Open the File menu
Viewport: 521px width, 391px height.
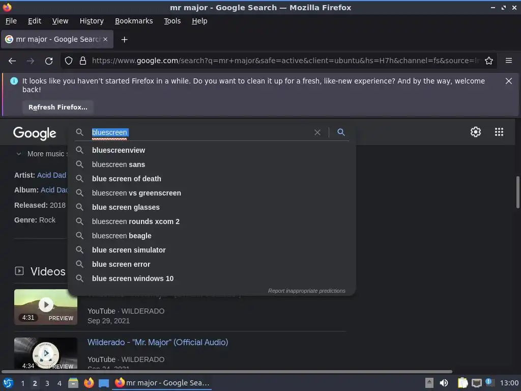point(11,21)
